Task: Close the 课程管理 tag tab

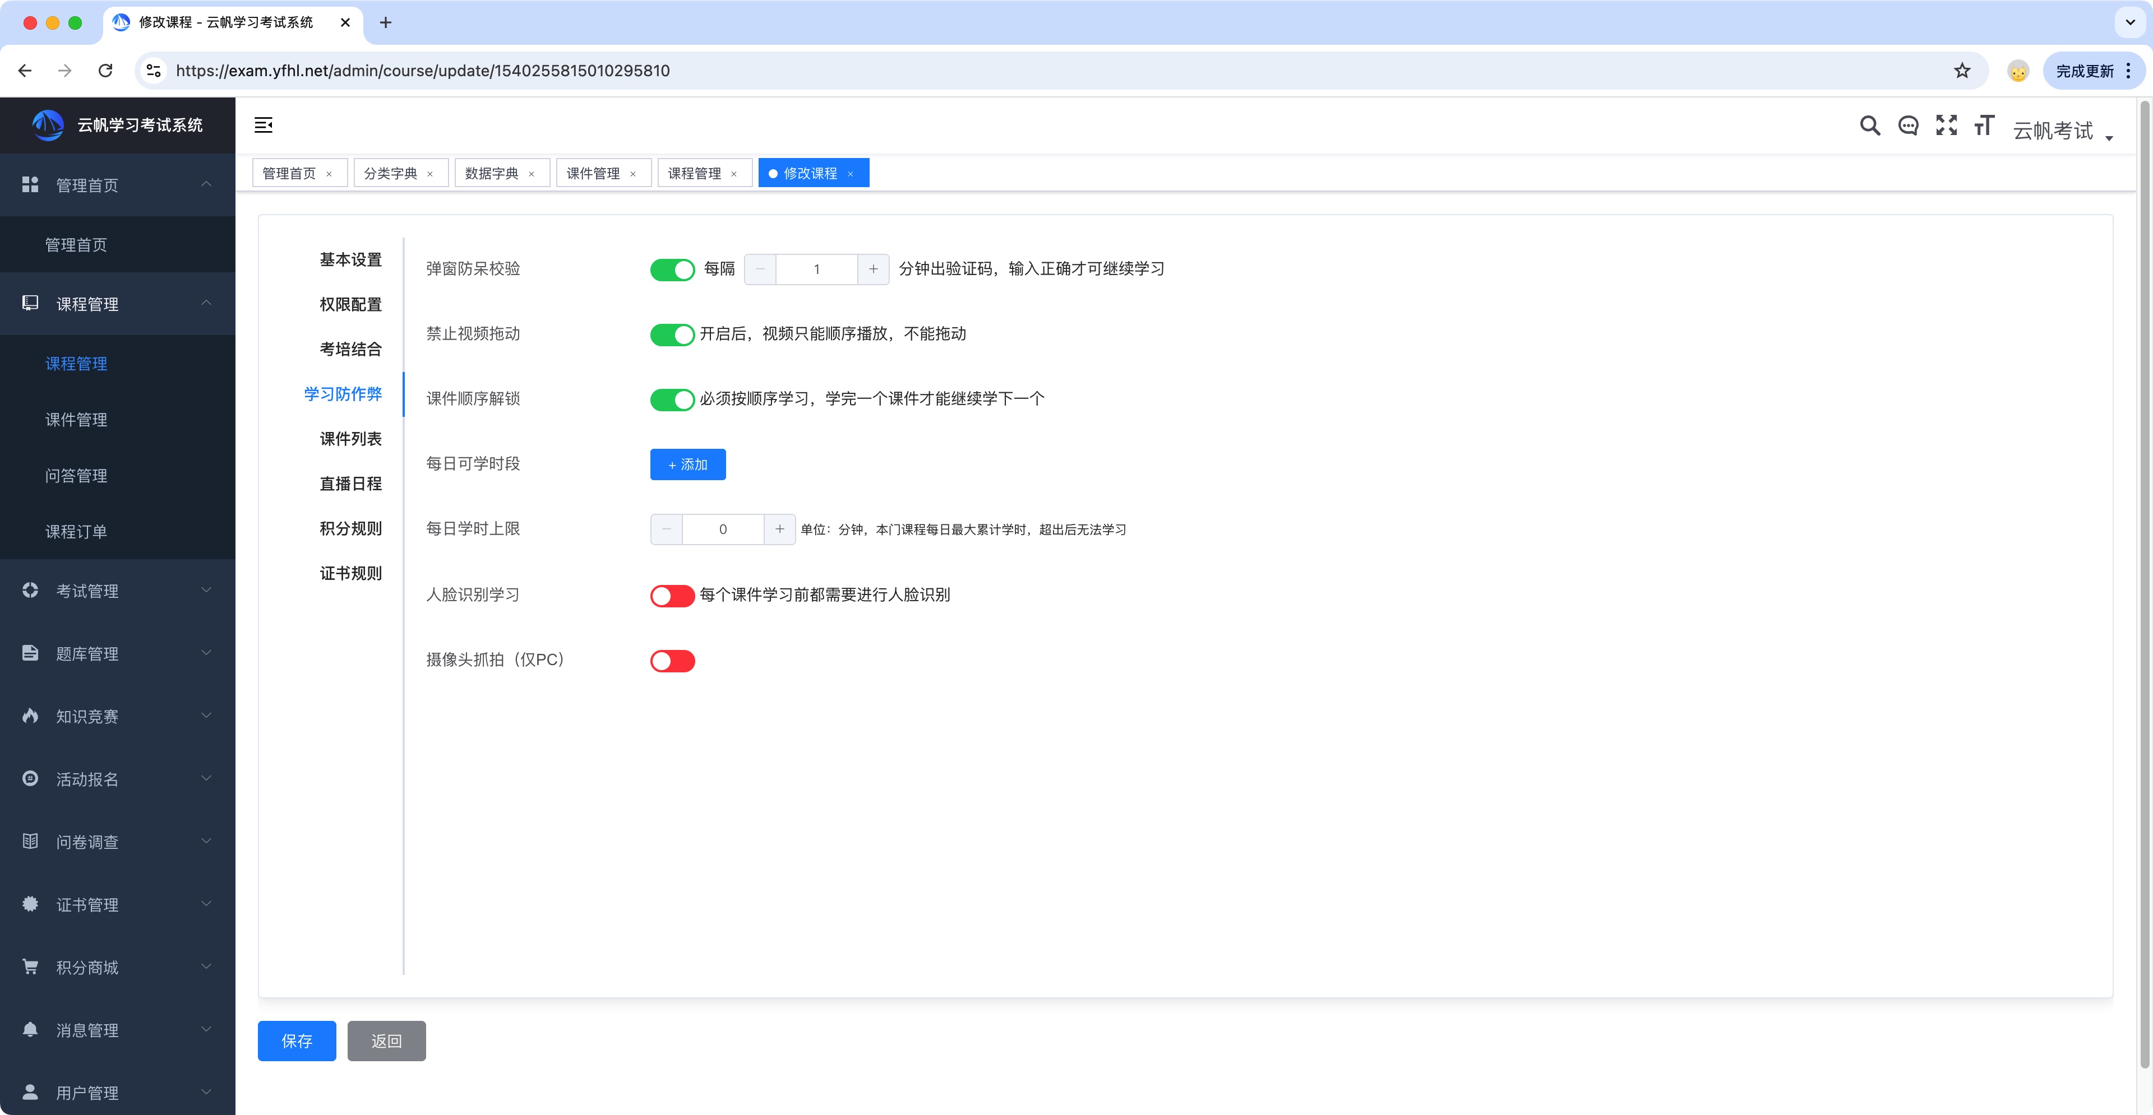Action: tap(734, 174)
